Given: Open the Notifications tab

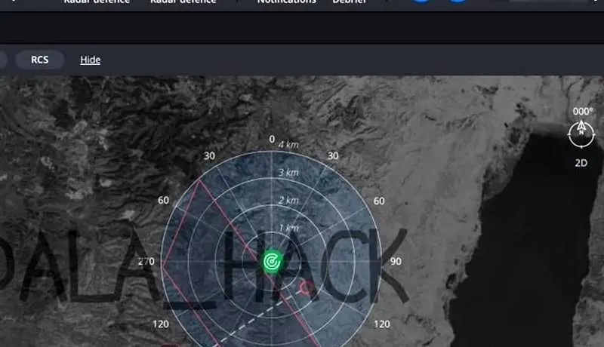Looking at the screenshot, I should 286,2.
